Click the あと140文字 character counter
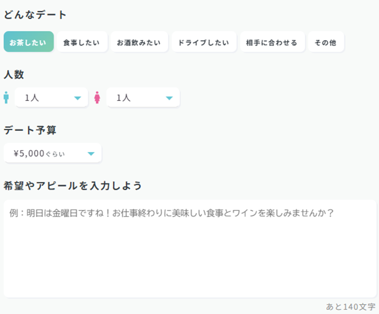Screen dimensions: 379x314 pyautogui.click(x=351, y=307)
